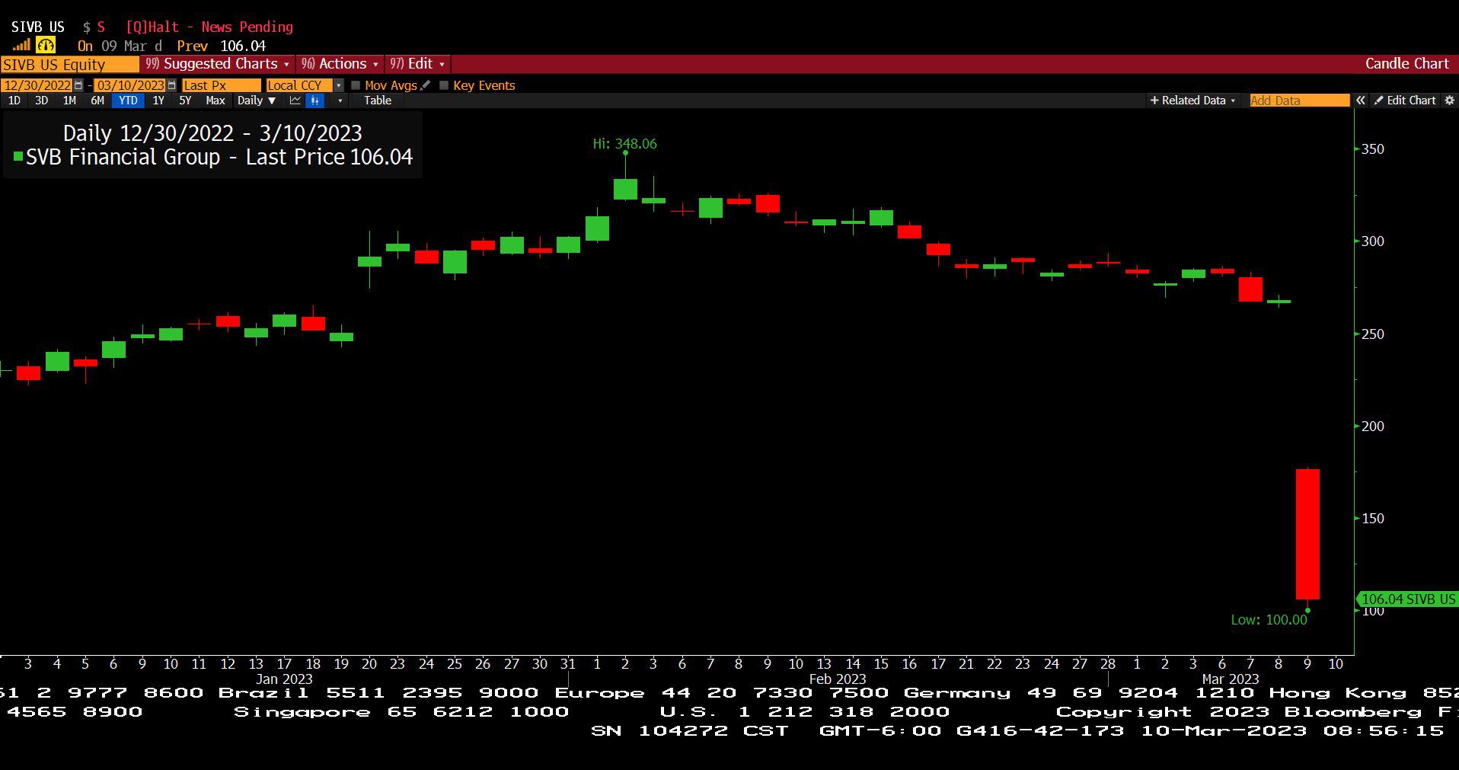Click the Last Px data field
This screenshot has height=770, width=1459.
[x=221, y=85]
